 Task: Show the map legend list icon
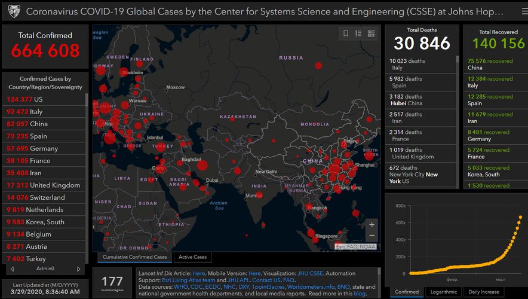[x=358, y=34]
